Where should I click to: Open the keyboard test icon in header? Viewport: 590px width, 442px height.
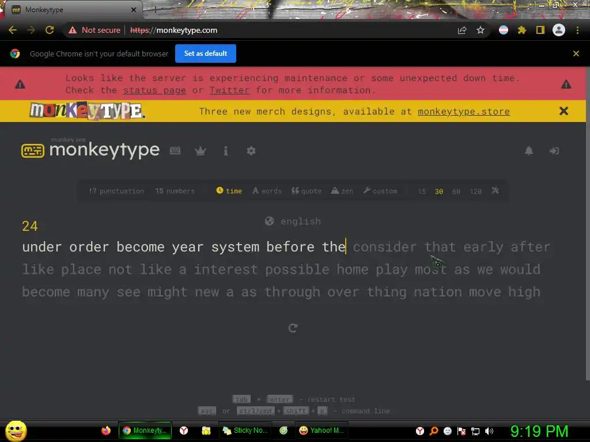(x=175, y=151)
